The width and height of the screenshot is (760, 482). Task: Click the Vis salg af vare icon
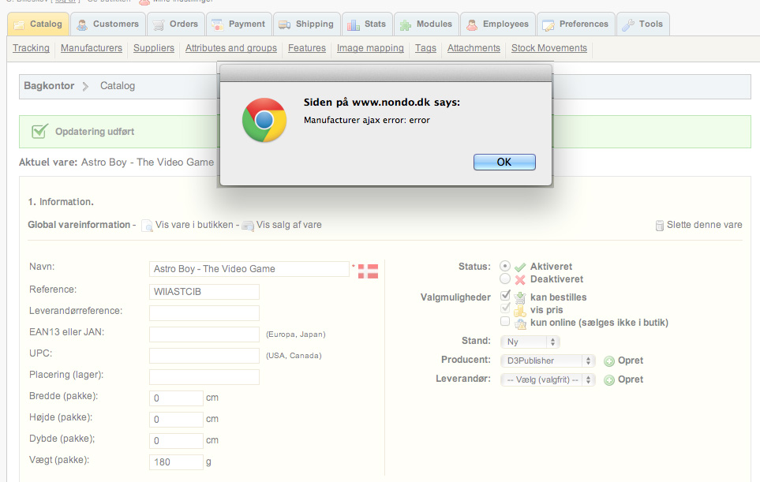(248, 226)
